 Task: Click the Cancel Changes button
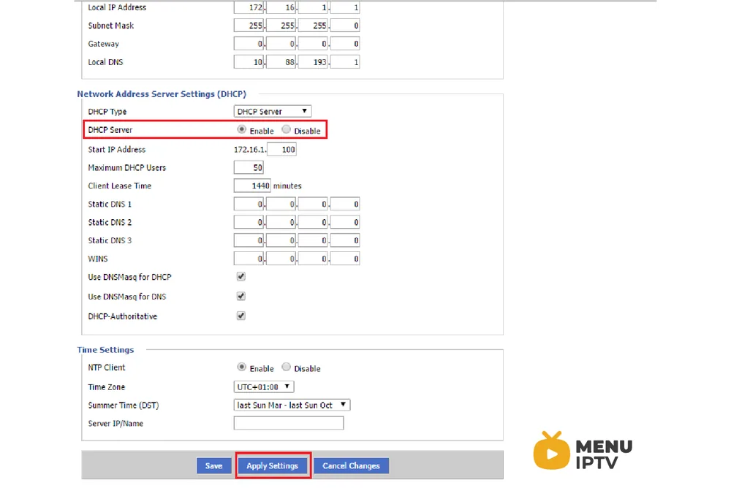(351, 465)
